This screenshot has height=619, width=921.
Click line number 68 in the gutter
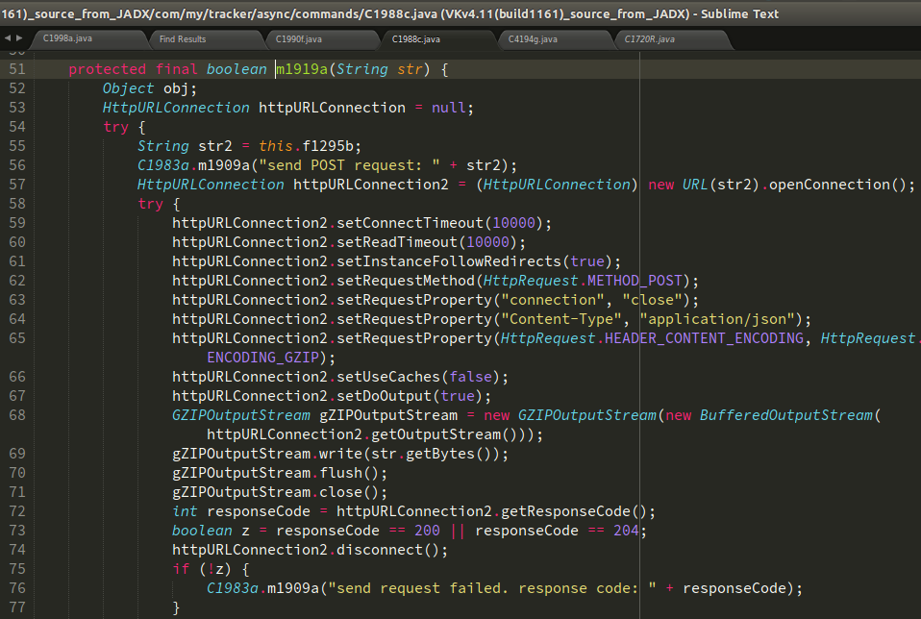17,415
